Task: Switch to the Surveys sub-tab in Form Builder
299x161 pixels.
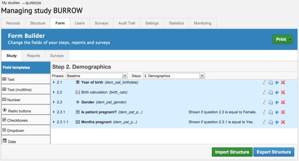Action: (57, 56)
